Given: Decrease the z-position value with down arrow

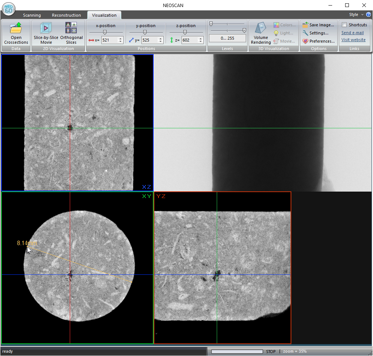Looking at the screenshot, I should (201, 42).
